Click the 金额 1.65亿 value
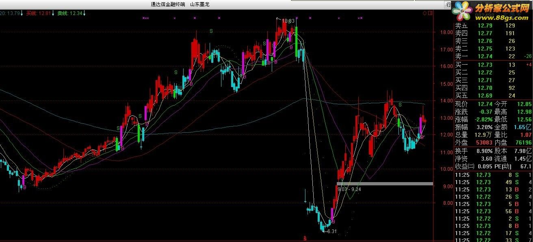This screenshot has height=242, width=533. coord(523,127)
